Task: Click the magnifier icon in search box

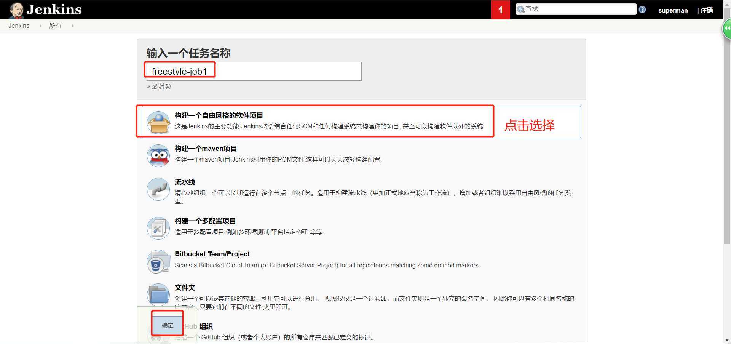Action: [x=520, y=10]
